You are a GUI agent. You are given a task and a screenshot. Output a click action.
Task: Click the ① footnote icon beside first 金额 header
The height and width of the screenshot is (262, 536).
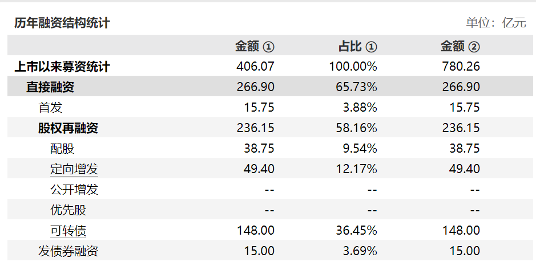pos(268,47)
